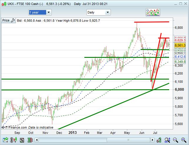189x145 pixels.
Task: Open the candlestick chart style icon
Action: (x=13, y=140)
